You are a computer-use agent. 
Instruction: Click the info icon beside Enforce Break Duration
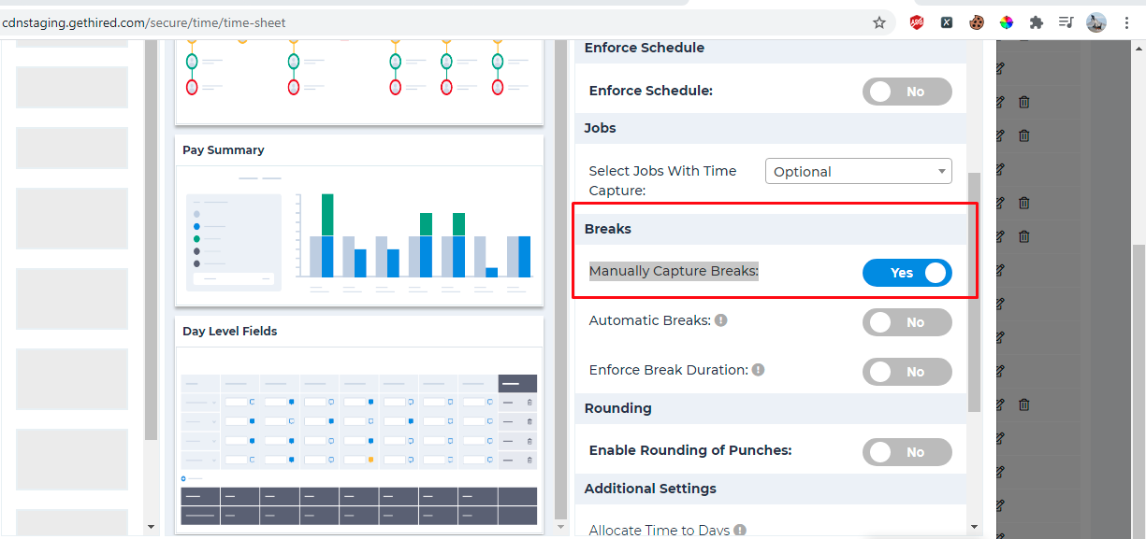pyautogui.click(x=759, y=370)
